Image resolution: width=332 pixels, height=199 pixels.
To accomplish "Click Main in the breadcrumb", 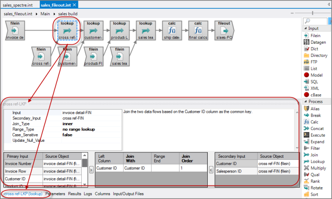I will [45, 14].
